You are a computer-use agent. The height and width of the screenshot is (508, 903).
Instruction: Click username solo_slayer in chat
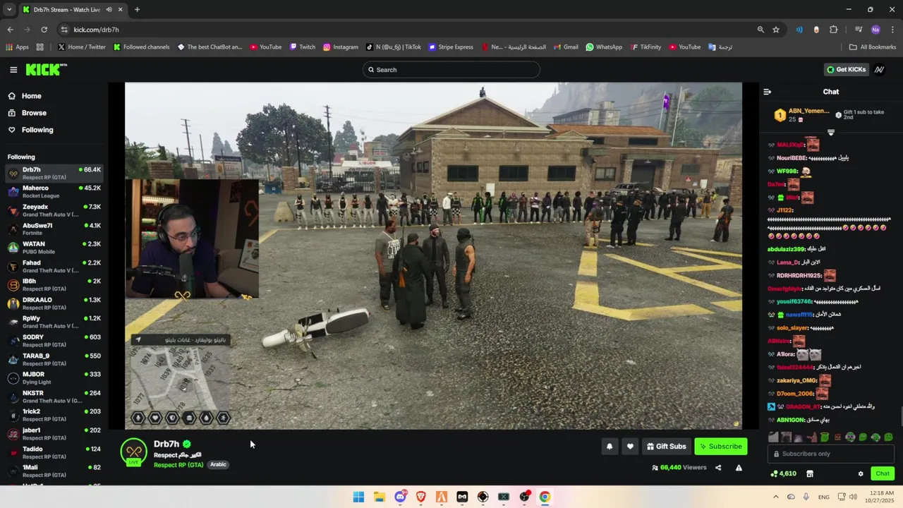792,328
